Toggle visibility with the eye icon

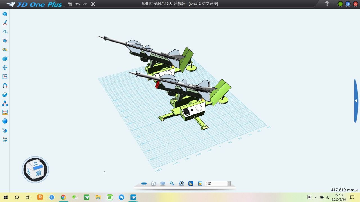pos(144,183)
